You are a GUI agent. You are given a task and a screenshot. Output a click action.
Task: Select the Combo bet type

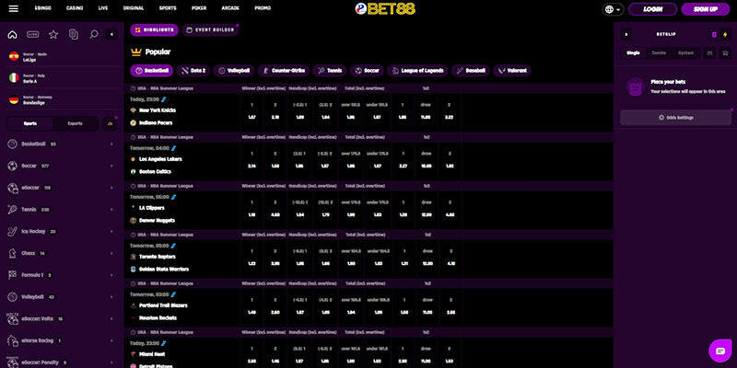pos(659,53)
